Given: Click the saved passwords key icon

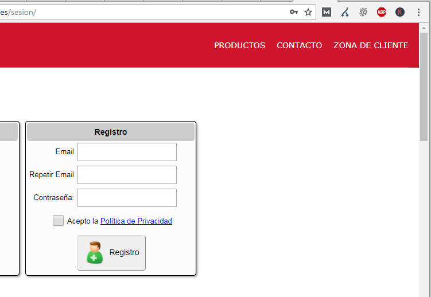Looking at the screenshot, I should coord(293,12).
